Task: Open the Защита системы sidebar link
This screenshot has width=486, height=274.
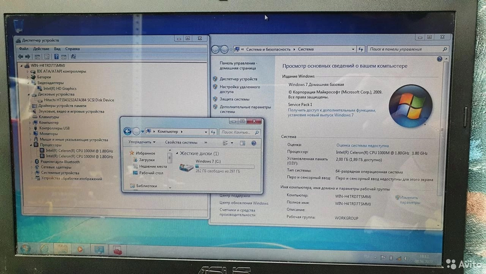Action: (234, 99)
